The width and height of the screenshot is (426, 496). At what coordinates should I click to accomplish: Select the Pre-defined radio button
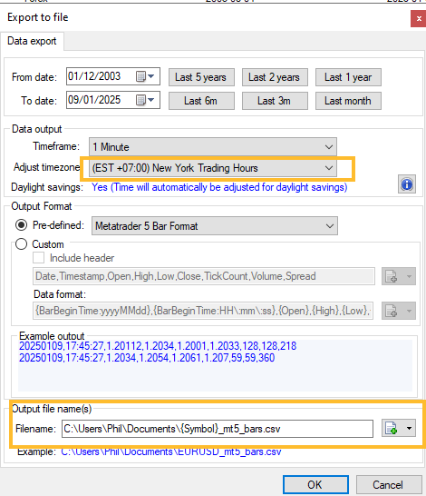point(22,225)
